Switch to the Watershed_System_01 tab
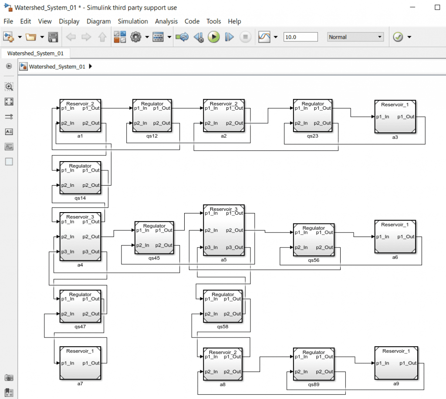Image resolution: width=446 pixels, height=399 pixels. click(35, 53)
